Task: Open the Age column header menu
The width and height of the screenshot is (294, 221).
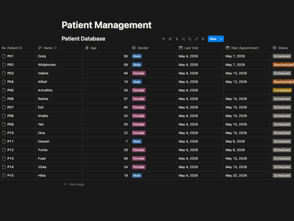Action: (91, 48)
